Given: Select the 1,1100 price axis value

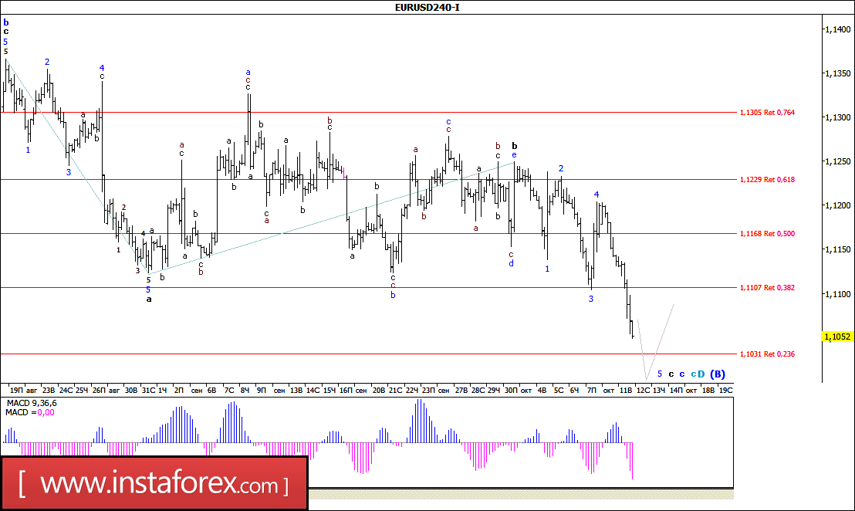Looking at the screenshot, I should pyautogui.click(x=838, y=294).
